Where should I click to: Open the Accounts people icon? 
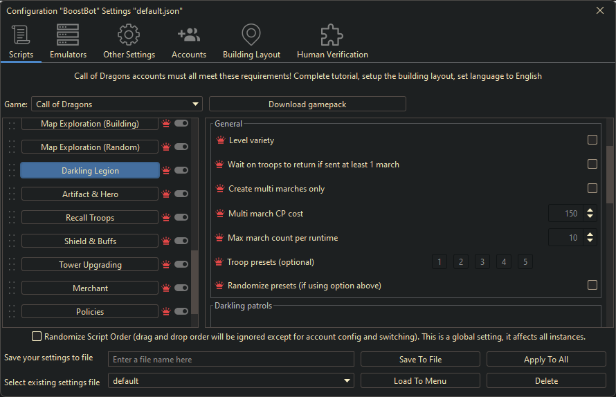189,35
